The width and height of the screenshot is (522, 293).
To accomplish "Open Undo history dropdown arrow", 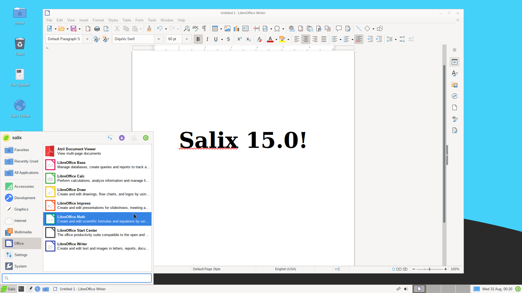I will click(166, 29).
